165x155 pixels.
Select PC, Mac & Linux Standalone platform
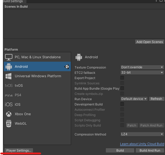click(37, 57)
